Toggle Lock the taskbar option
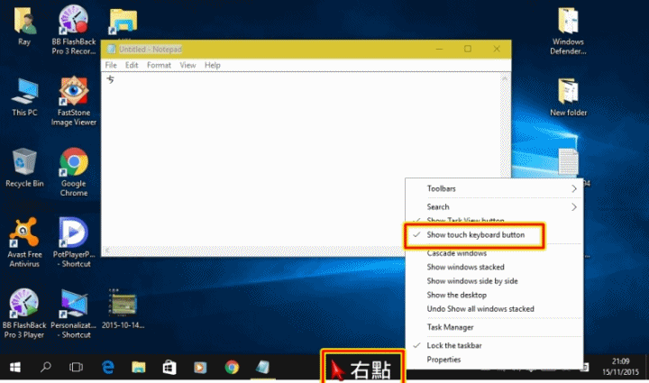 (x=494, y=345)
